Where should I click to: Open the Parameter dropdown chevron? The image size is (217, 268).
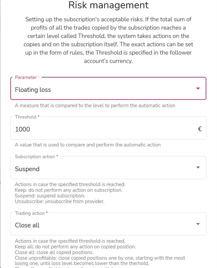(x=198, y=89)
